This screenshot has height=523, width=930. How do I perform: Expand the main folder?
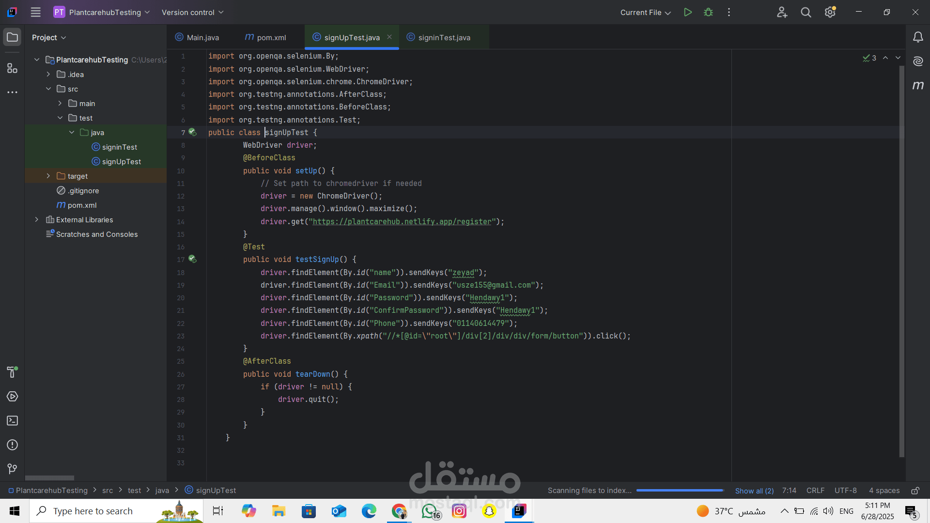click(x=60, y=103)
